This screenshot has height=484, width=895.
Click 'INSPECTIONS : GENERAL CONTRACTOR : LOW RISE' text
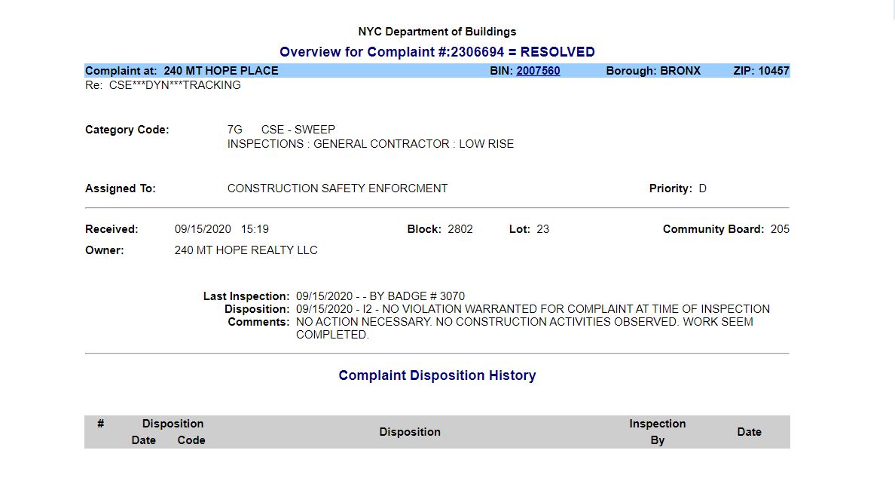(x=371, y=144)
